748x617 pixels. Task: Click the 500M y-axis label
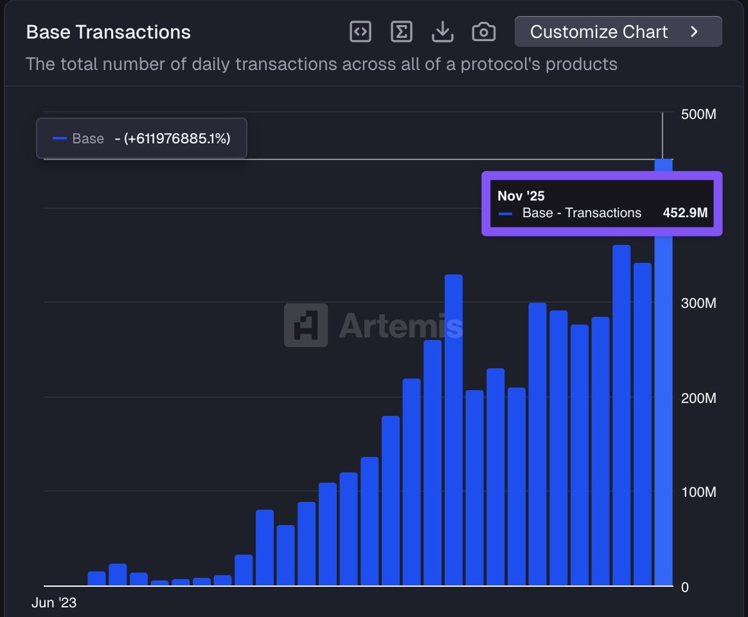698,114
